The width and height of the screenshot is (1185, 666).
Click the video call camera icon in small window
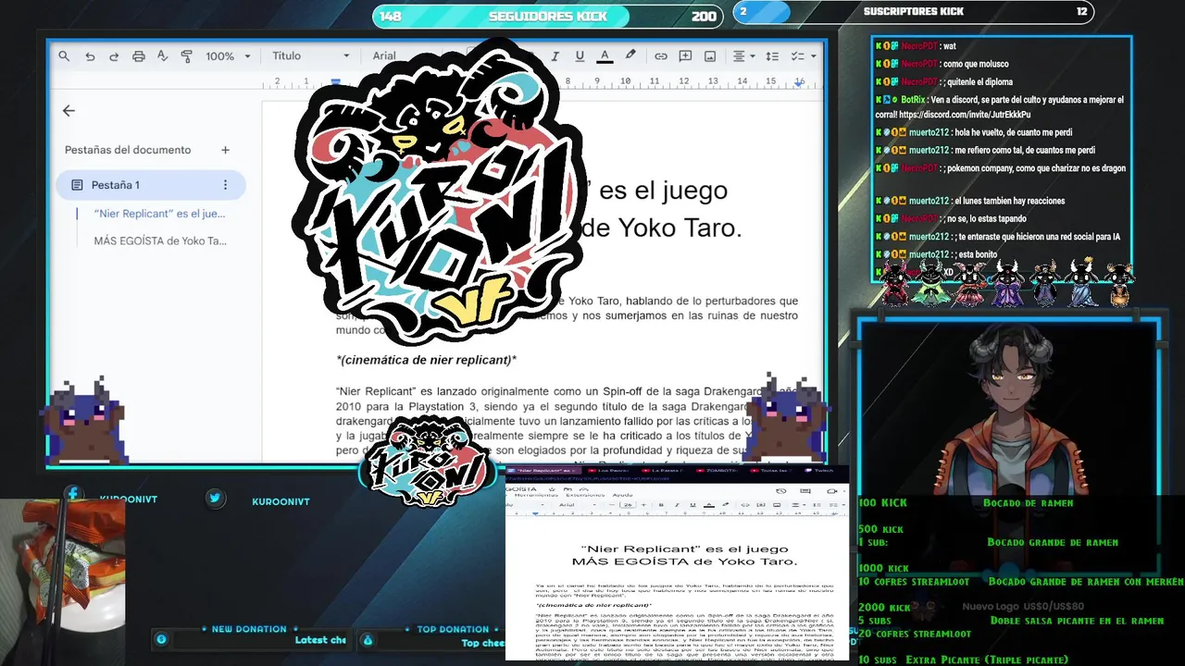pos(832,491)
